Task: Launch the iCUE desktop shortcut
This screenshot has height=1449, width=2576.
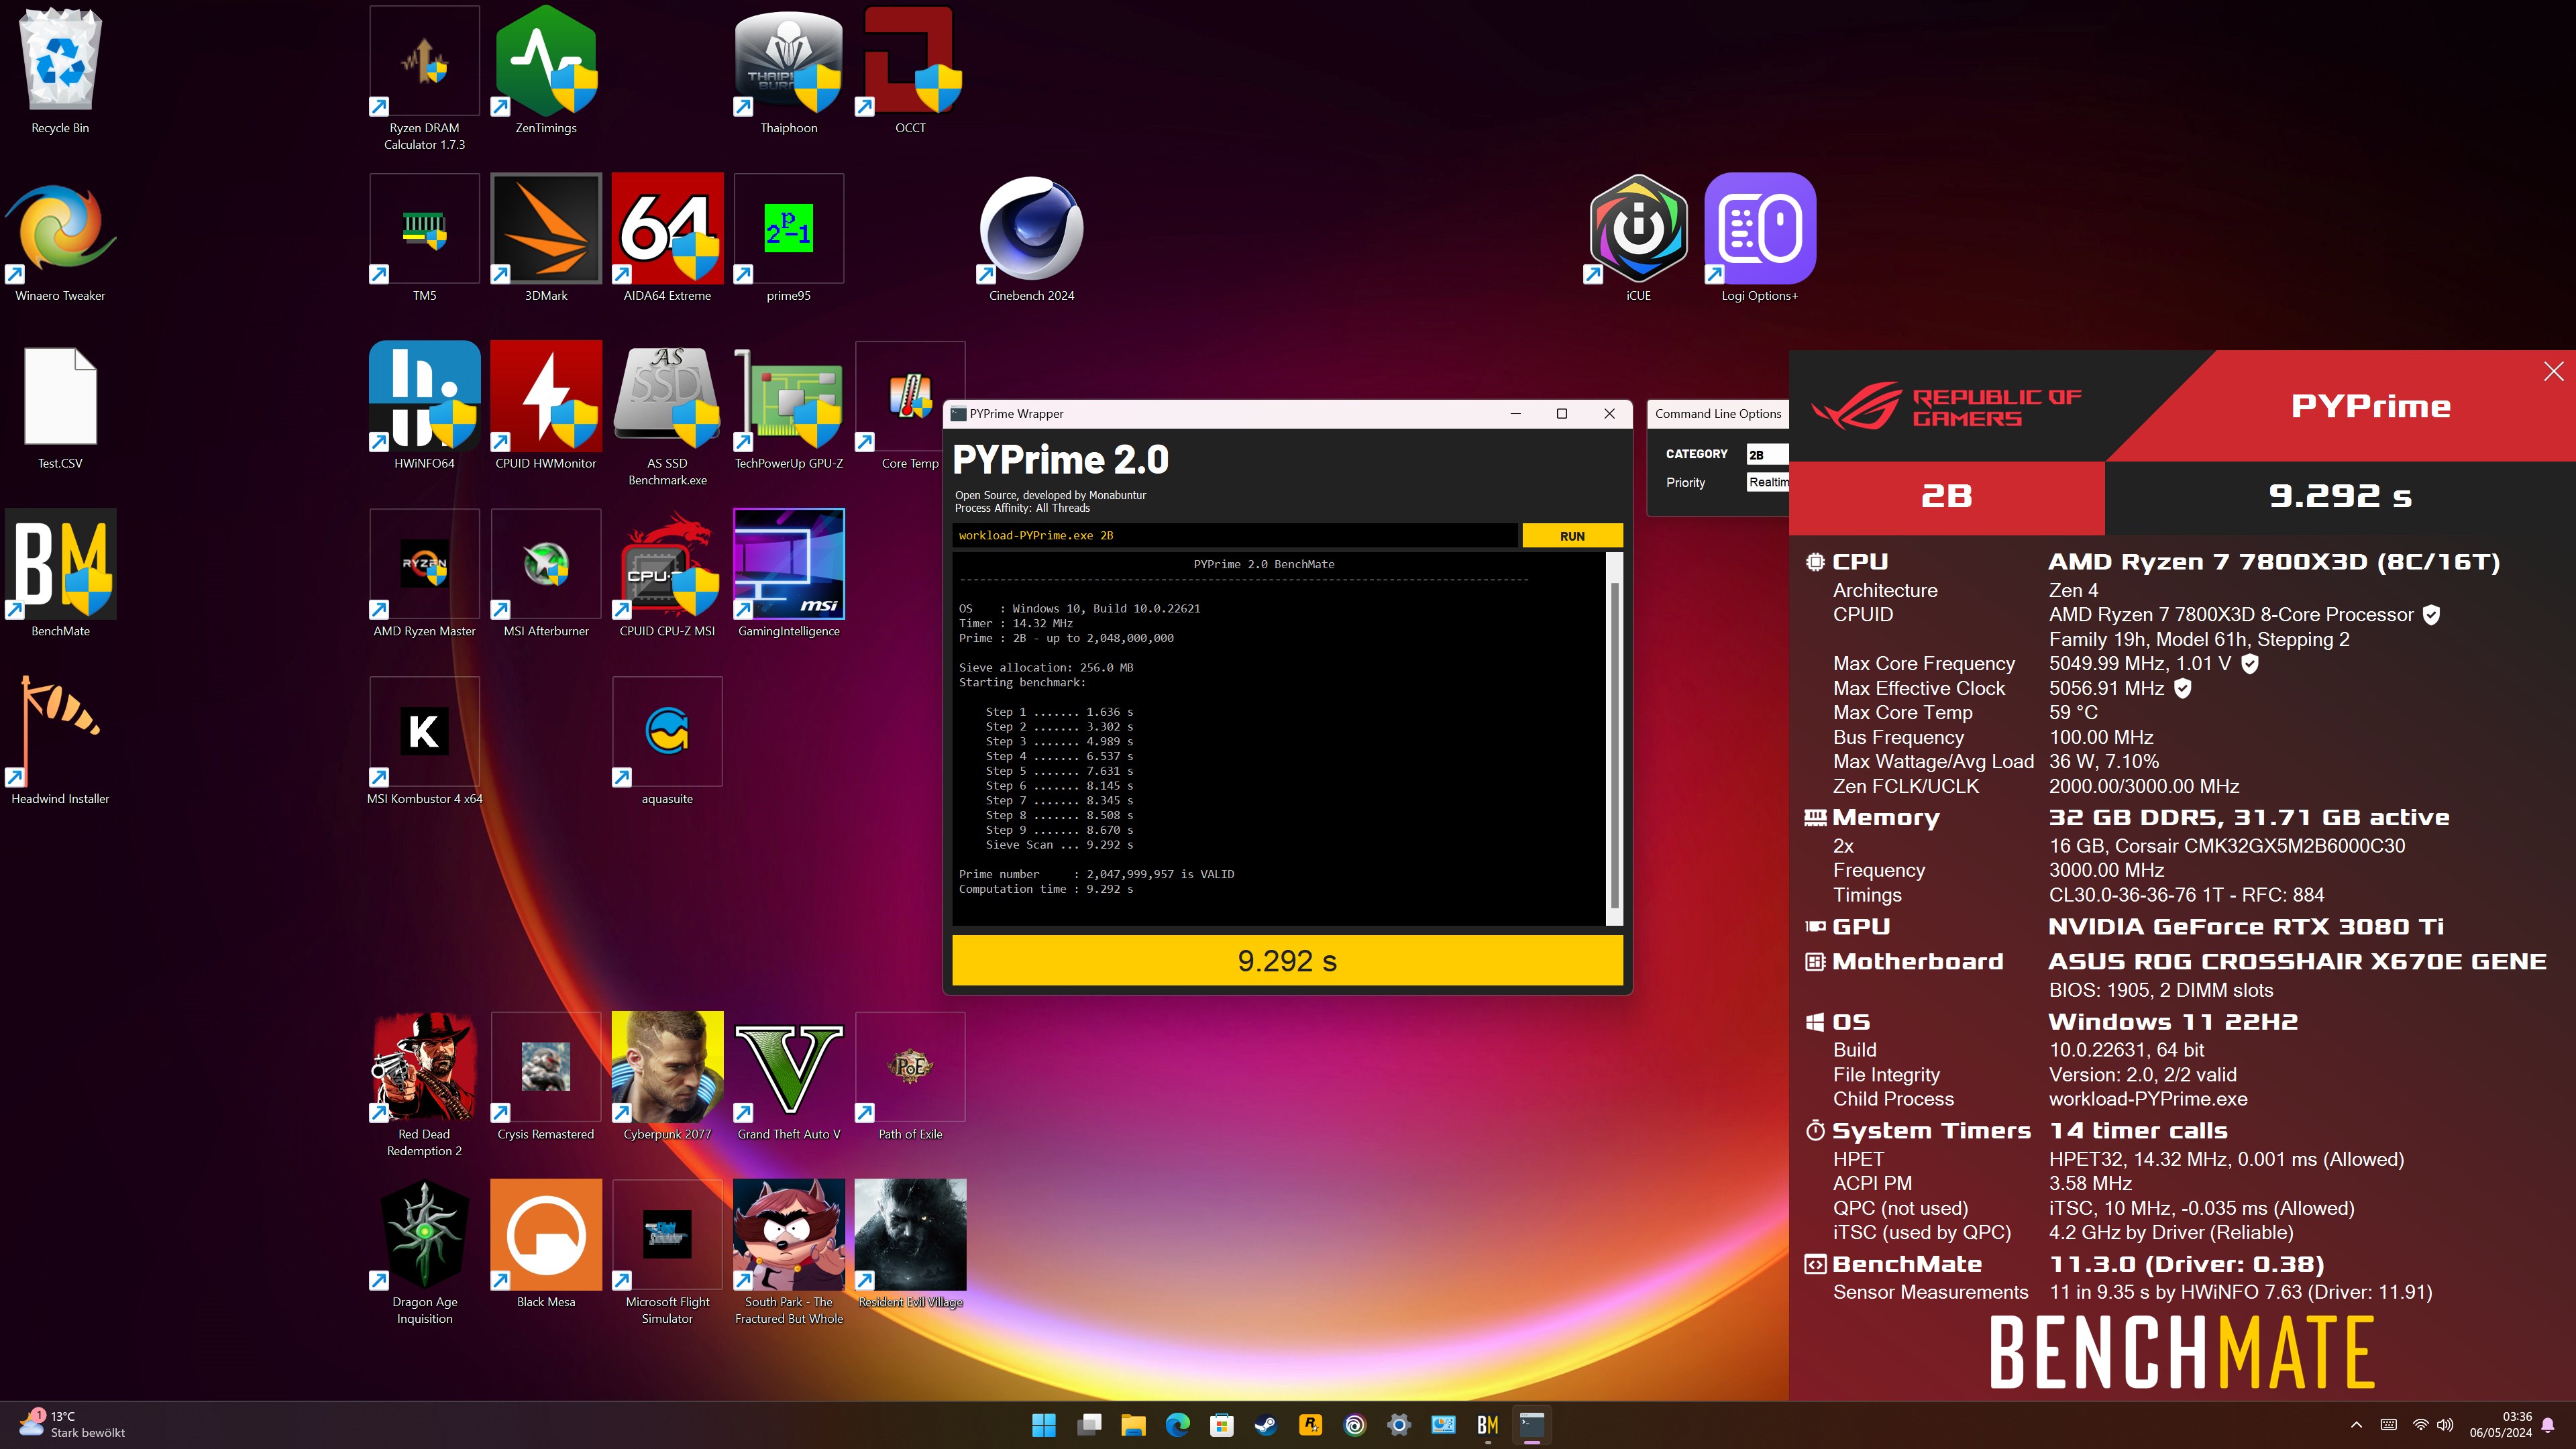Action: click(x=1638, y=238)
